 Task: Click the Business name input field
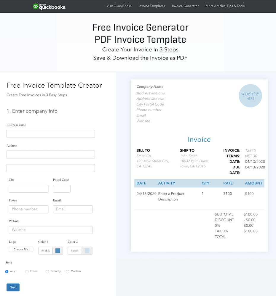coord(50,134)
